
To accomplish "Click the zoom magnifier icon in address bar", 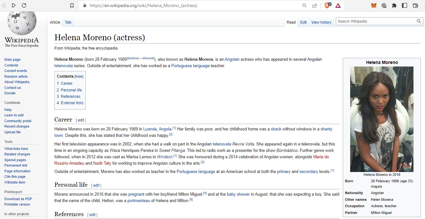I will pyautogui.click(x=304, y=5).
